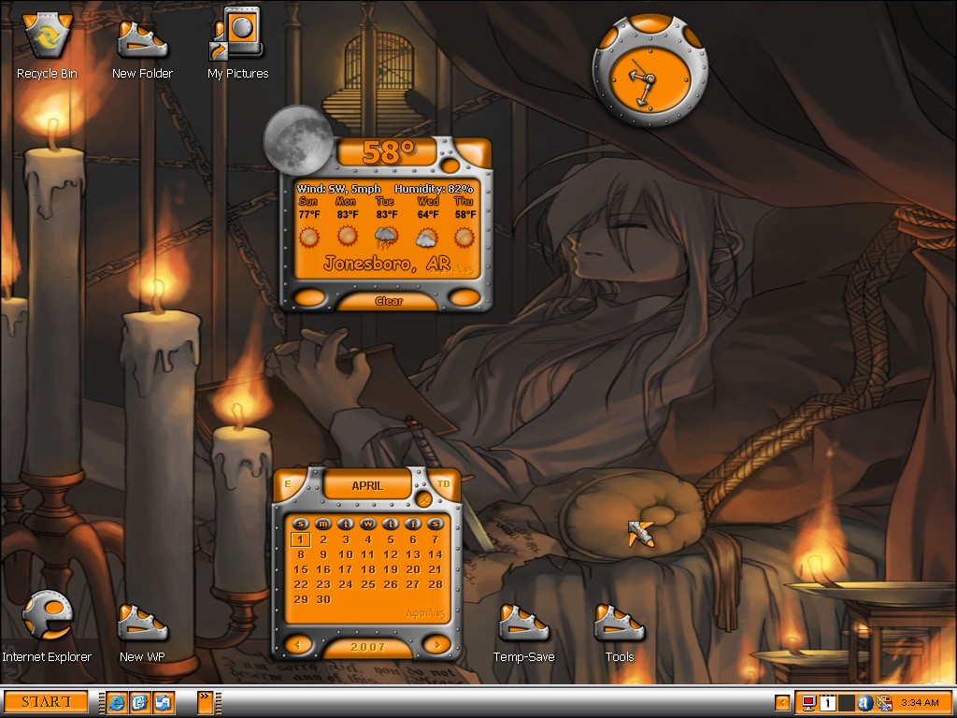This screenshot has width=957, height=718.
Task: Go to previous month in calendar widget
Action: (x=298, y=644)
